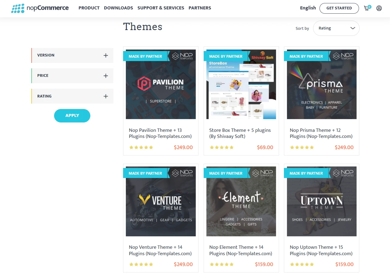The width and height of the screenshot is (390, 274).
Task: Click the GET STARTED button
Action: coord(339,8)
